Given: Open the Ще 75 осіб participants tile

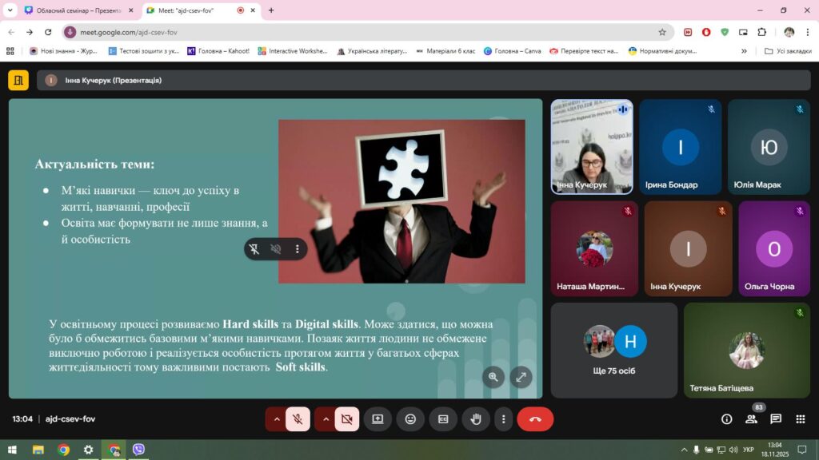Looking at the screenshot, I should [x=614, y=351].
